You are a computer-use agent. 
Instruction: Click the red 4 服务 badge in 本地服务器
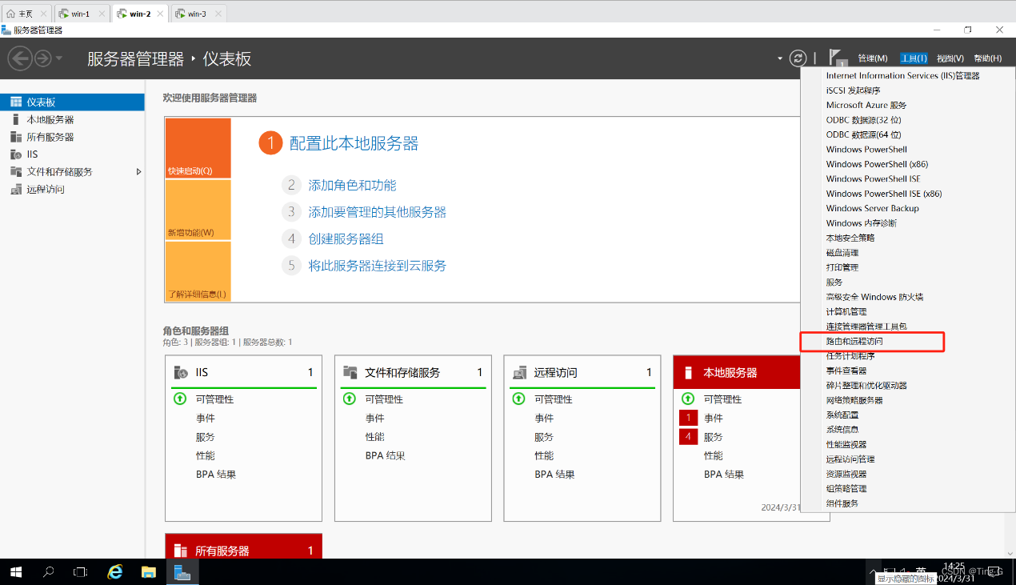coord(689,437)
